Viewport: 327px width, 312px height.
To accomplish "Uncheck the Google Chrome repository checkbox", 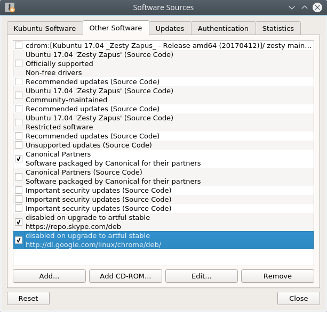I will coord(19,240).
